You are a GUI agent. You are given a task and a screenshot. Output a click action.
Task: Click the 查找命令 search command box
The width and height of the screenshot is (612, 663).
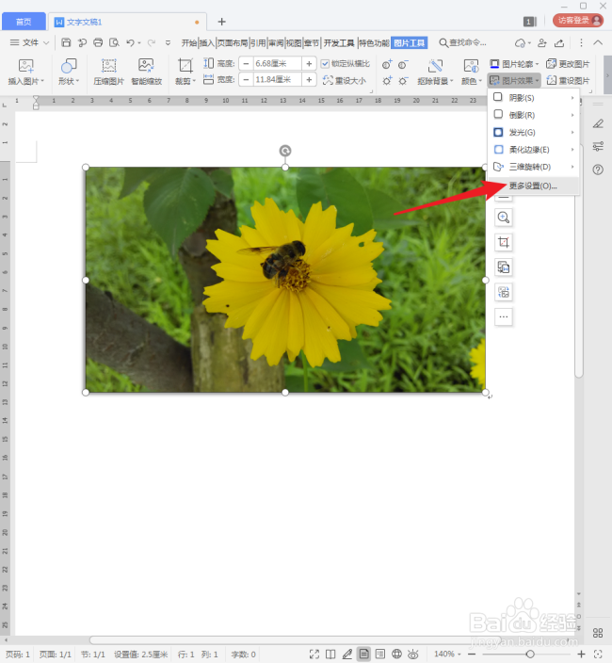point(463,42)
